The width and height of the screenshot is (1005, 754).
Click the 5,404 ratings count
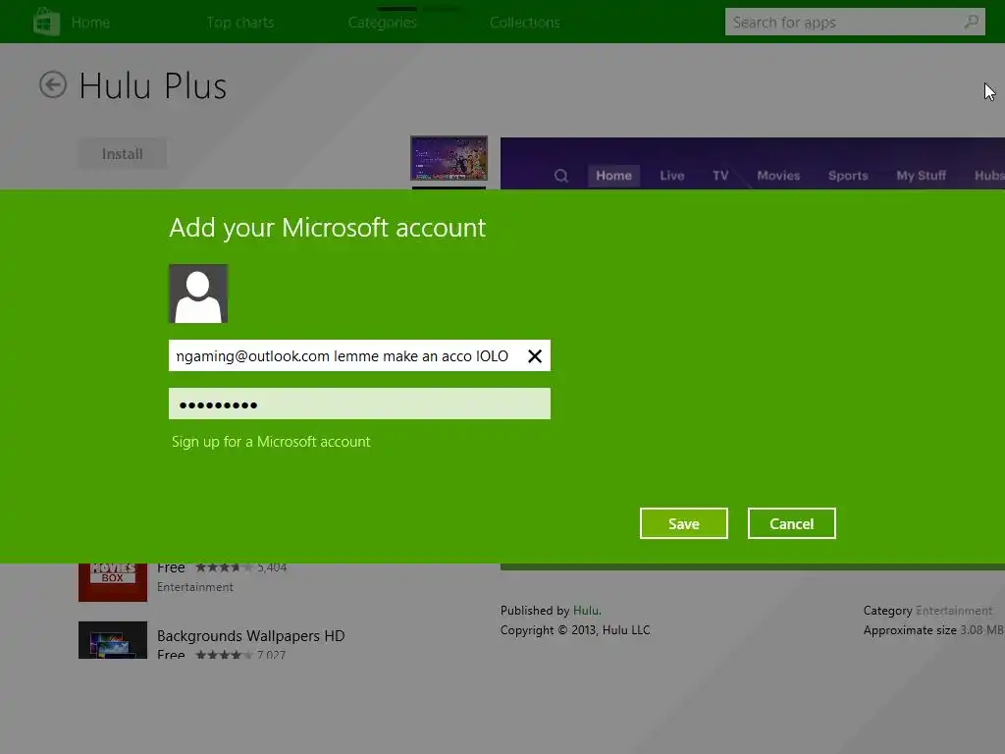pos(272,566)
